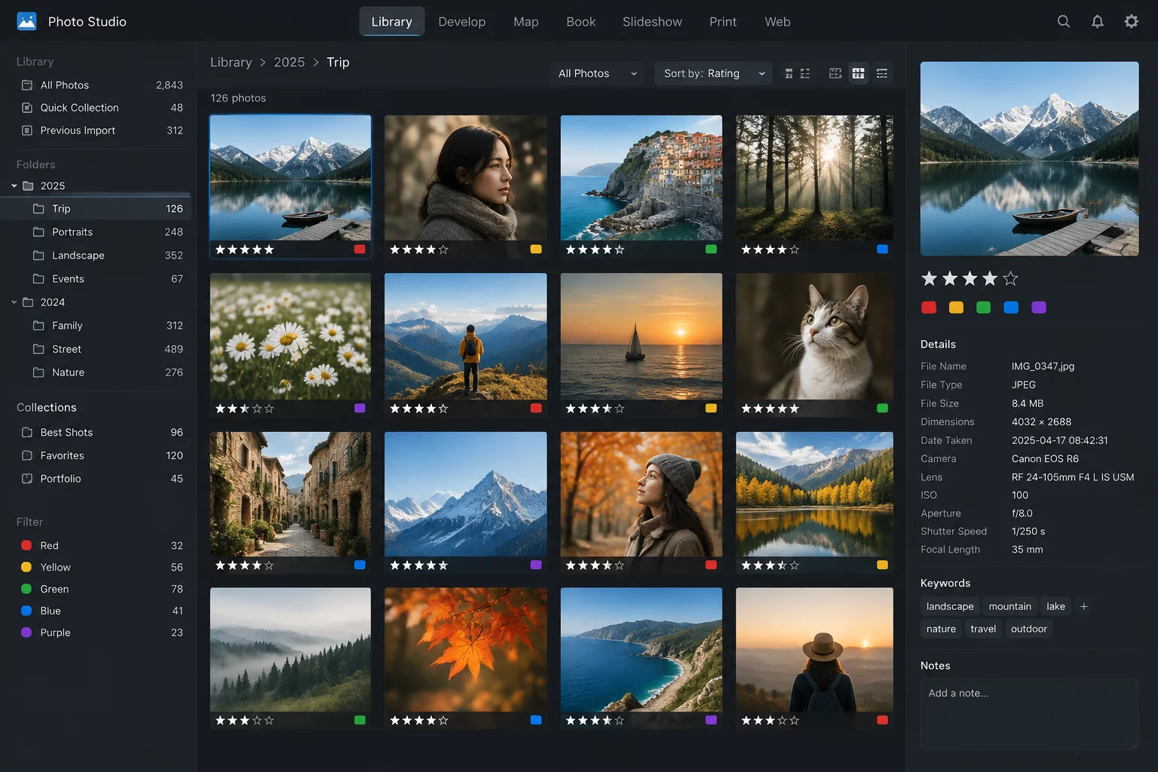The width and height of the screenshot is (1158, 772).
Task: Go to the Library breadcrumb link
Action: click(231, 62)
